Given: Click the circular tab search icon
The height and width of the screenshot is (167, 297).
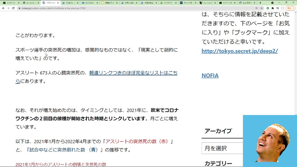Looking at the screenshot, I should pyautogui.click(x=272, y=3).
